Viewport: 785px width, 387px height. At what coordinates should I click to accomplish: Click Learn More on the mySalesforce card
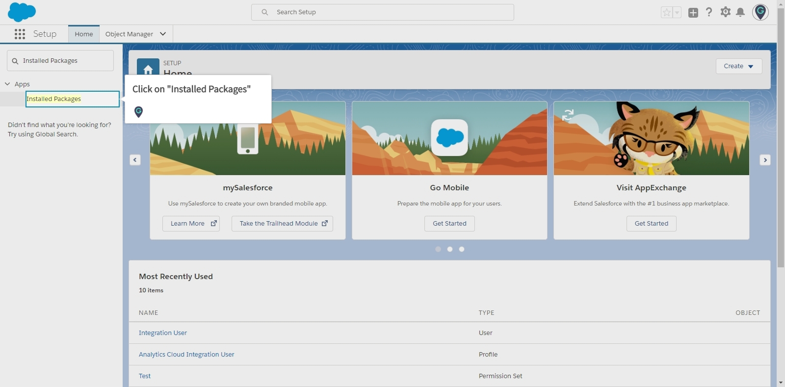(x=191, y=224)
